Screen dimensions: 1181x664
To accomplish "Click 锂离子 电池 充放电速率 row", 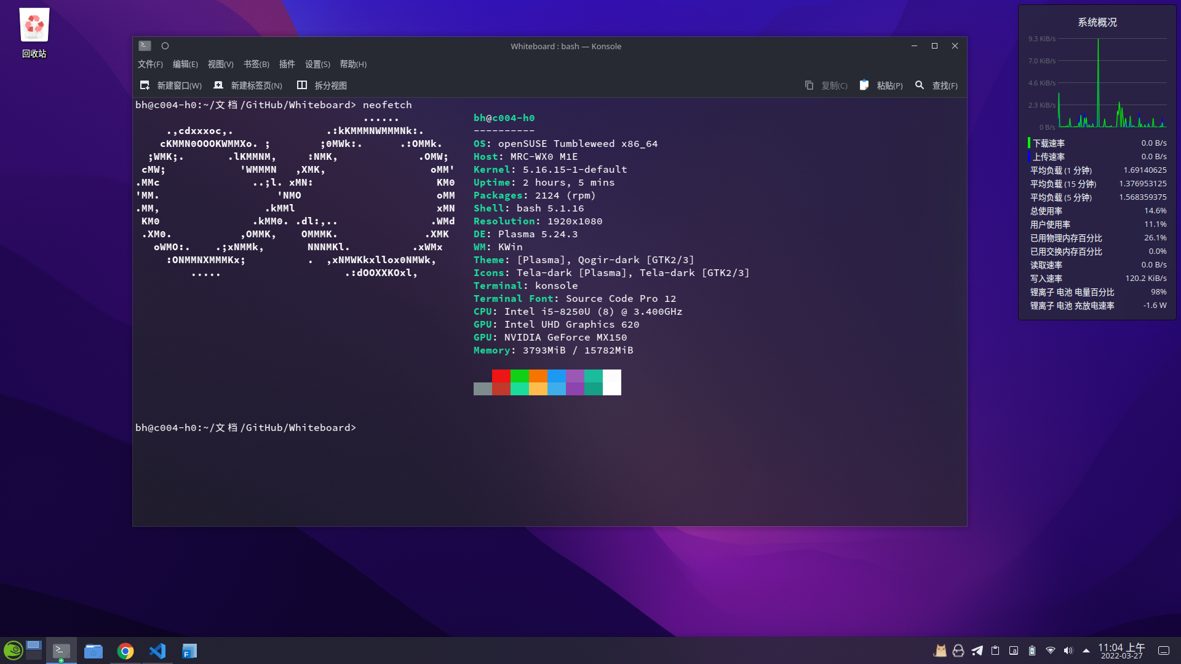I will (x=1097, y=306).
